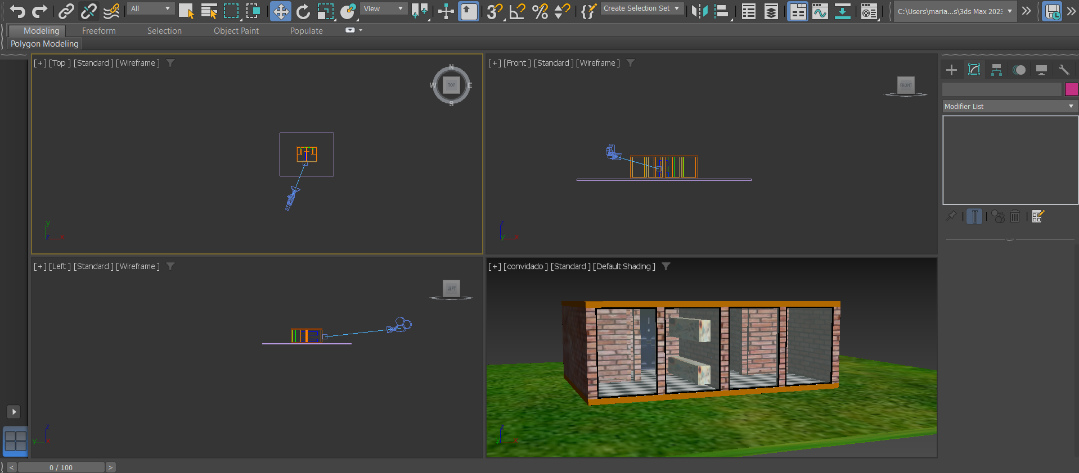Image resolution: width=1079 pixels, height=473 pixels.
Task: Click the Mirror tool icon
Action: [x=699, y=11]
